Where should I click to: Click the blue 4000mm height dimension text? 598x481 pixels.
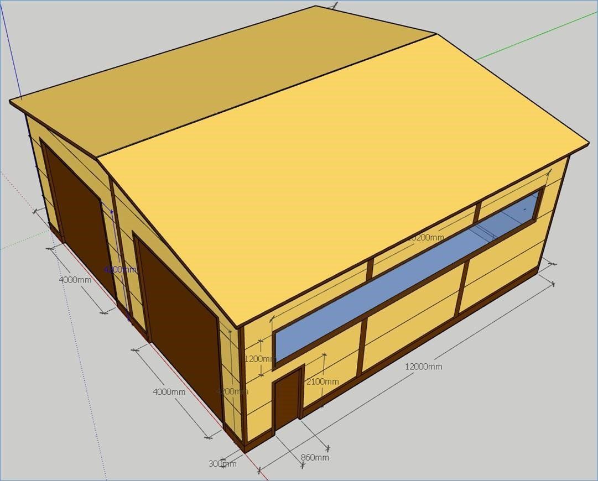pos(119,269)
